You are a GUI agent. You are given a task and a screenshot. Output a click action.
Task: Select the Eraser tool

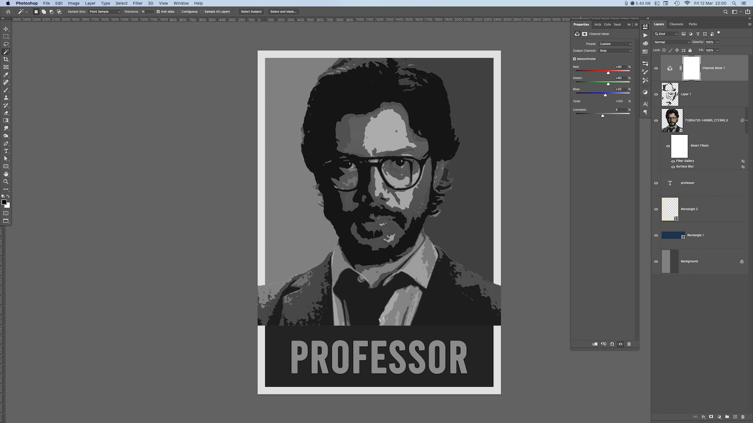6,113
